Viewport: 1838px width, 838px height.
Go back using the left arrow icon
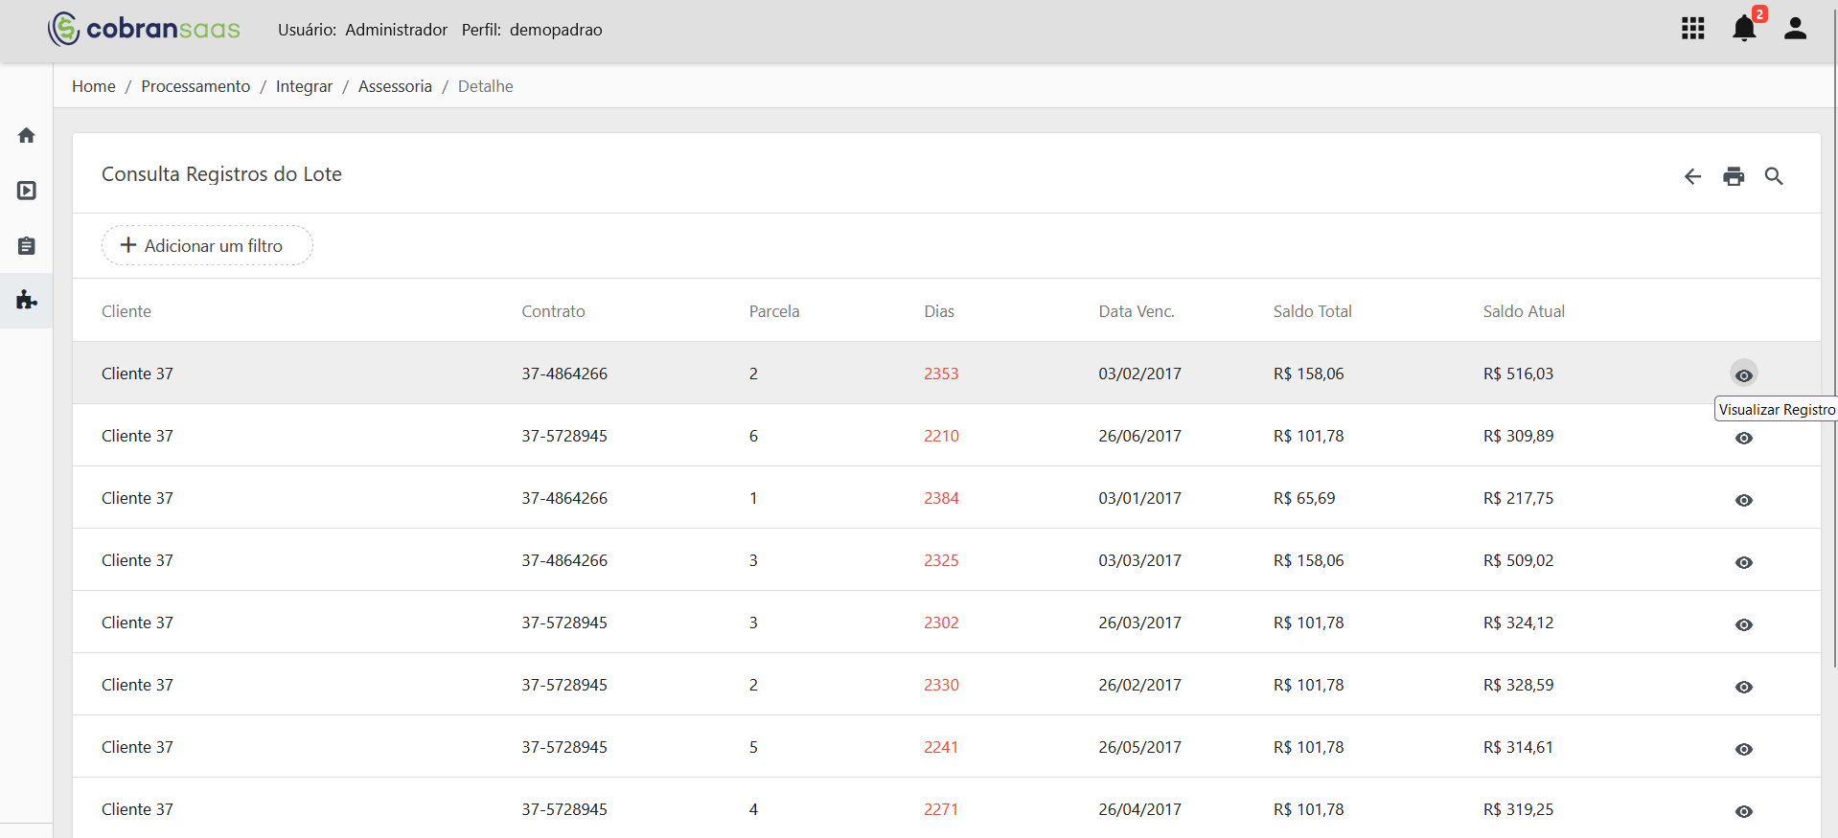[x=1693, y=176]
